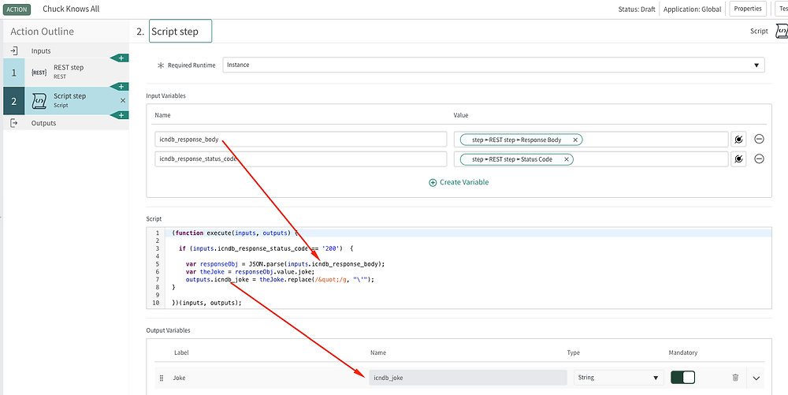Delete Script step using the X icon
The height and width of the screenshot is (395, 788).
pos(123,100)
